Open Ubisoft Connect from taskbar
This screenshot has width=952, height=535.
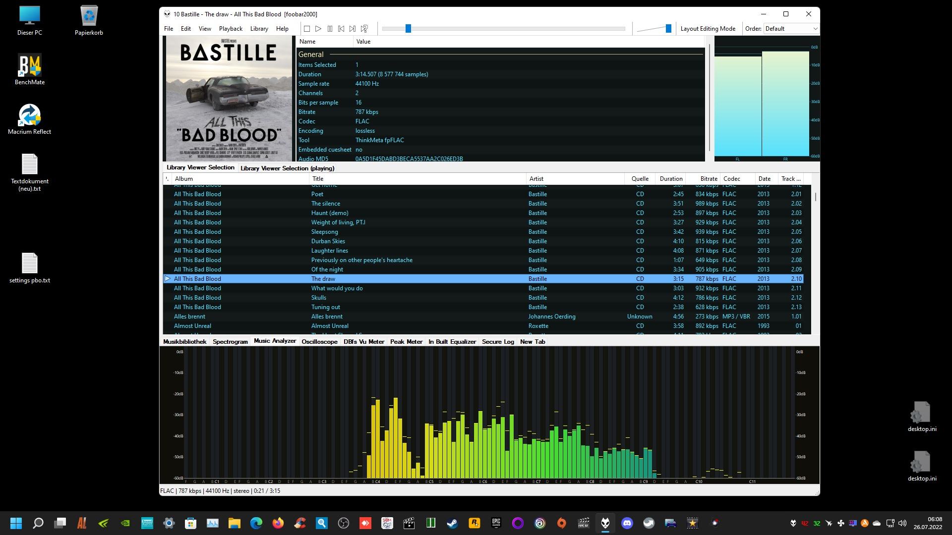click(x=540, y=523)
